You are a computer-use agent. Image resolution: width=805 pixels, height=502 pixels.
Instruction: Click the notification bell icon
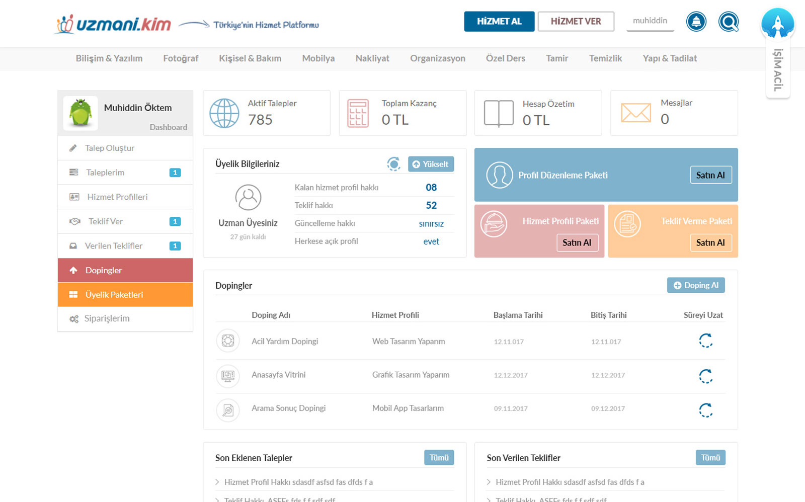[x=696, y=22]
